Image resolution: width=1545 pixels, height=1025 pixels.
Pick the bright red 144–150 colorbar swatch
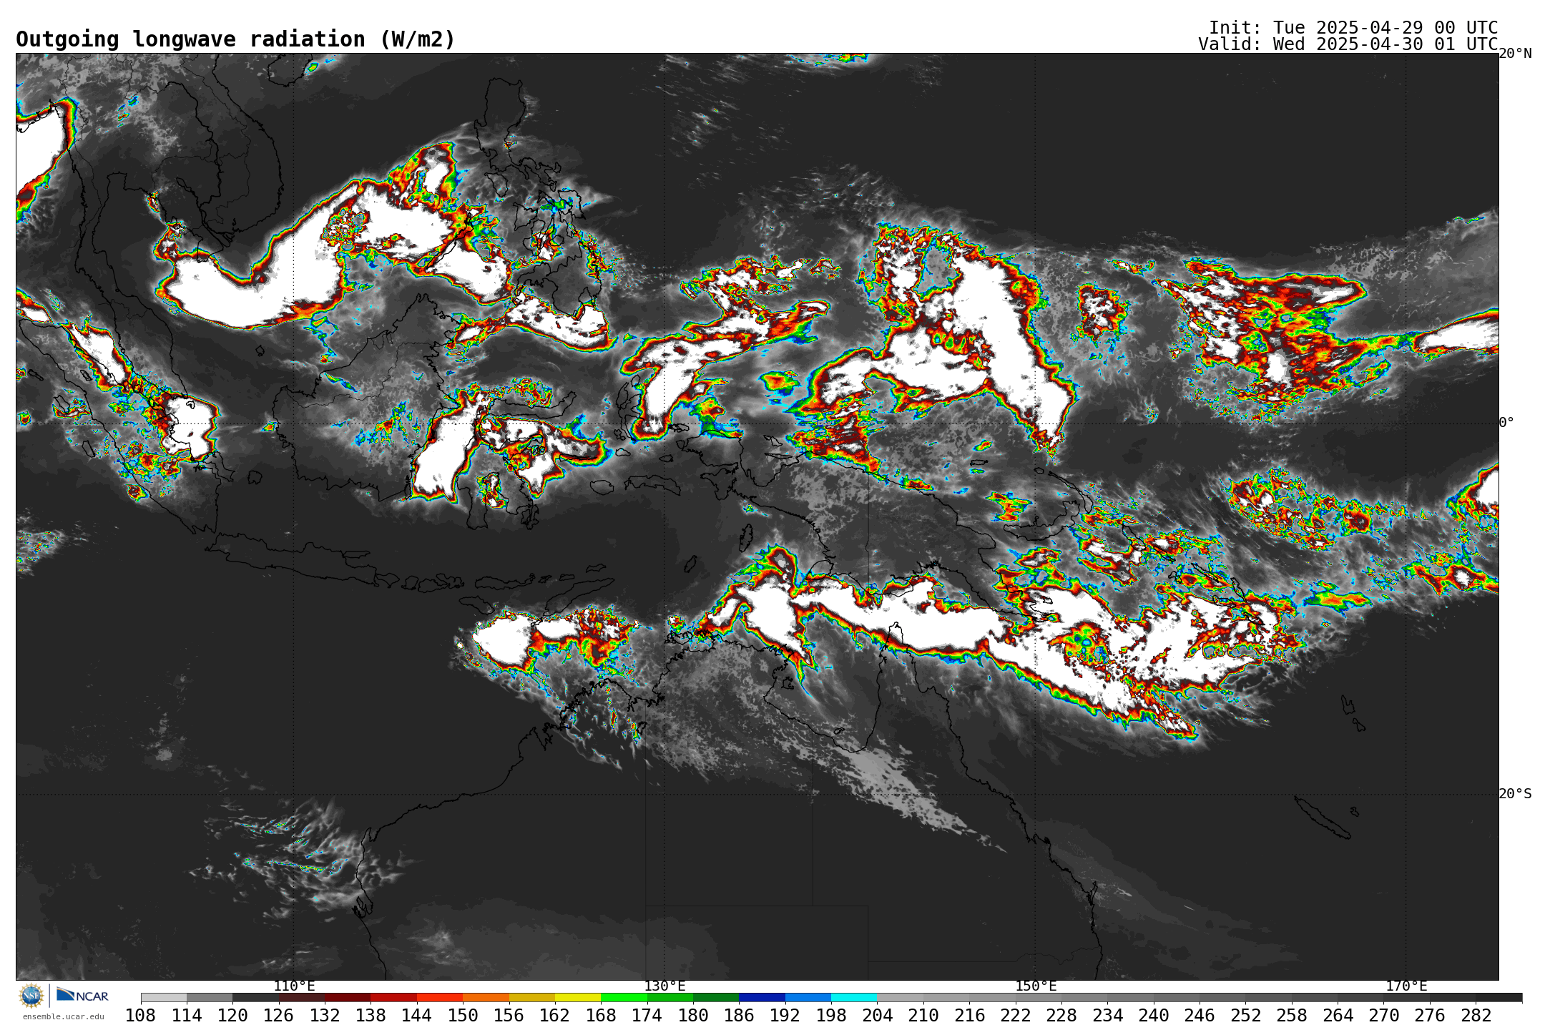(440, 997)
